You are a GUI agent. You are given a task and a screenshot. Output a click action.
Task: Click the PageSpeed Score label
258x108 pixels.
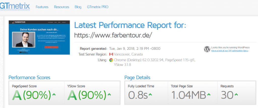click(24, 86)
